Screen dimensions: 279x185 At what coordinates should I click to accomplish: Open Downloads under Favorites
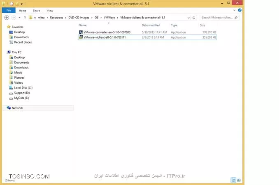click(x=21, y=37)
